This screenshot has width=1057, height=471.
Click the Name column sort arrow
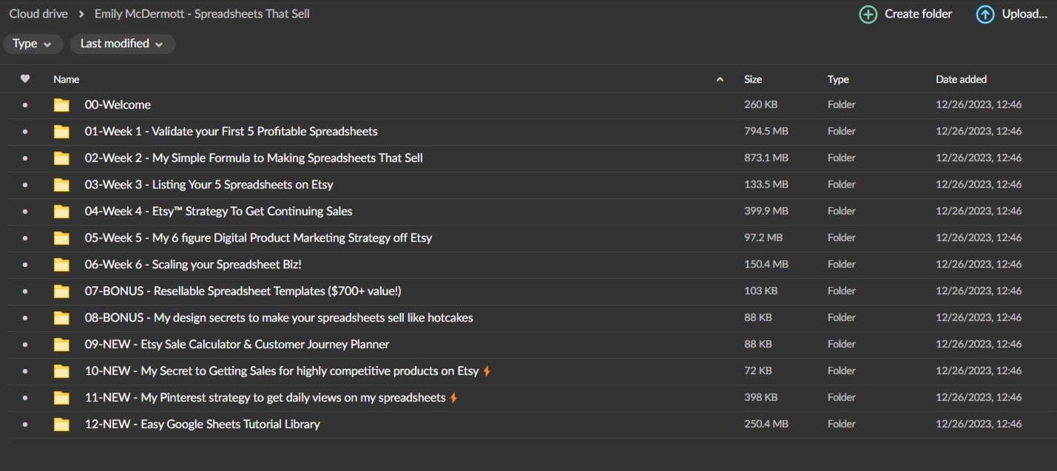point(720,79)
